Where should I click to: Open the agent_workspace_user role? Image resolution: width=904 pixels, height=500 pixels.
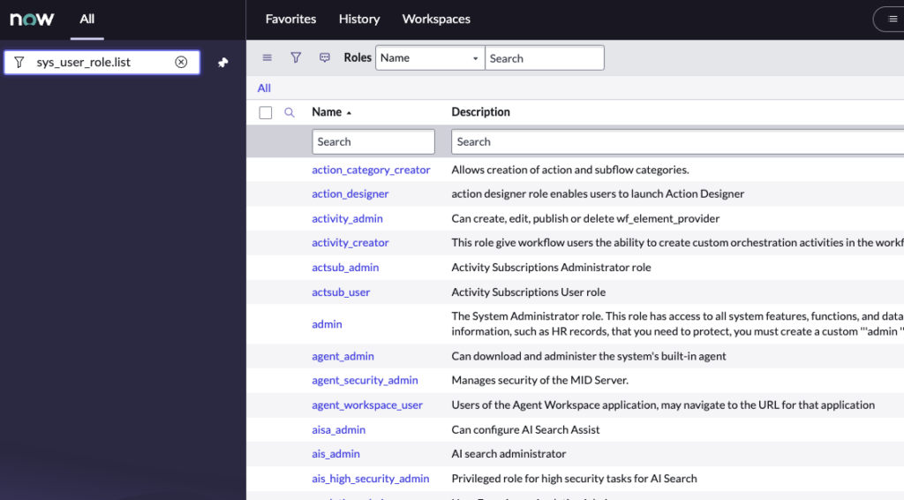(x=367, y=405)
